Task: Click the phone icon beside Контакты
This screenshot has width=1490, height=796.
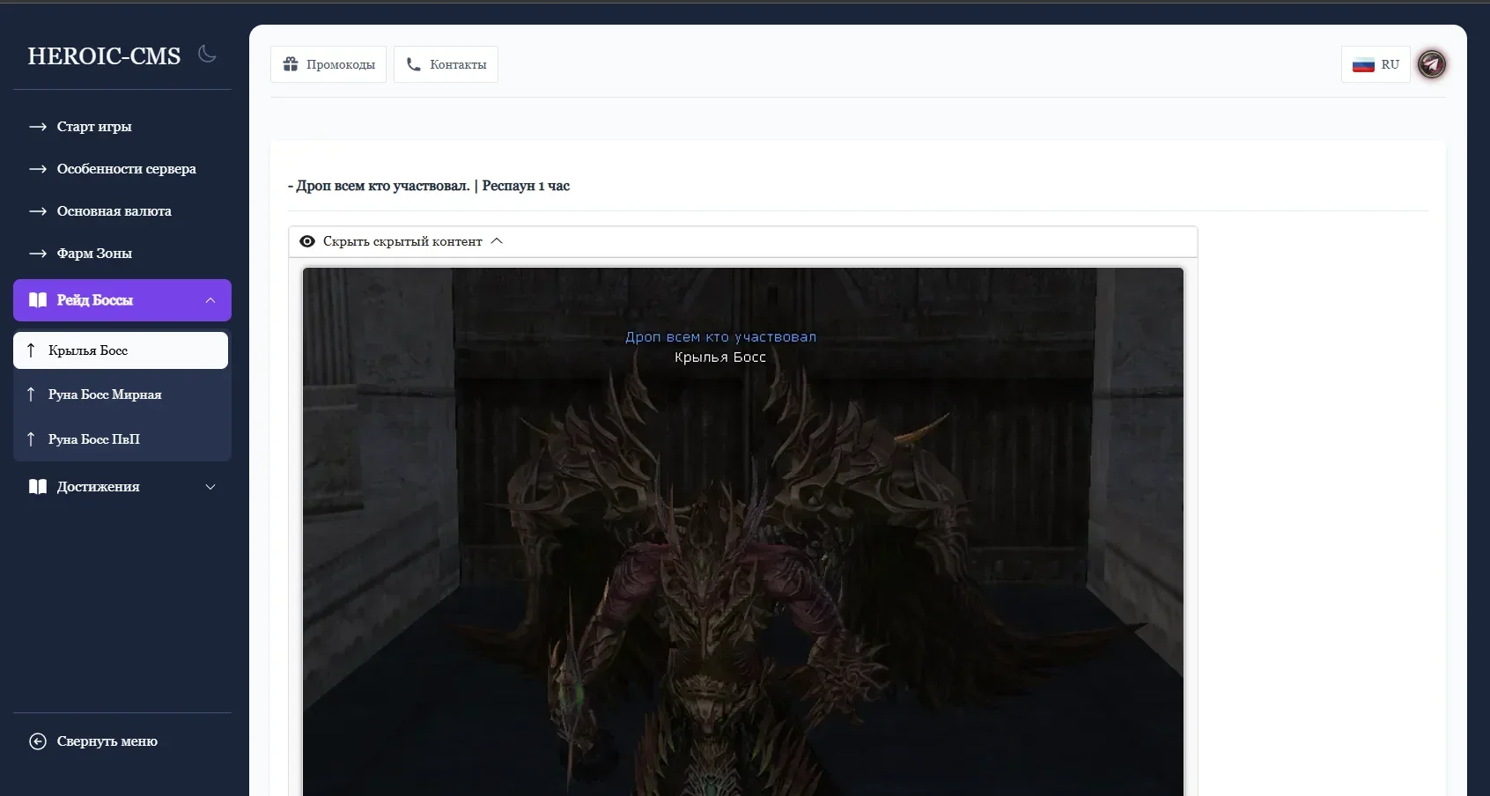Action: [x=413, y=64]
